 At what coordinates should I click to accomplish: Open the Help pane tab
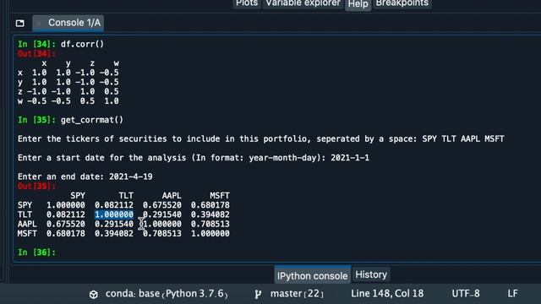click(358, 4)
